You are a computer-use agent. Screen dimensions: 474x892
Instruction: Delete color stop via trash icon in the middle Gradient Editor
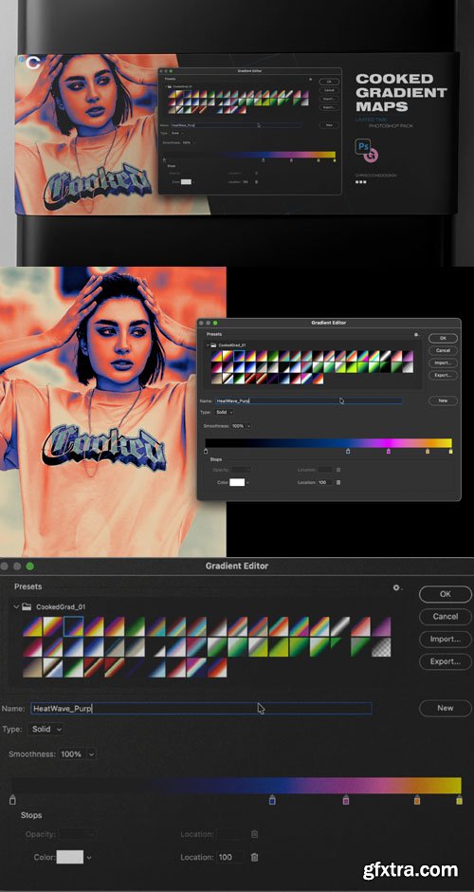(338, 482)
